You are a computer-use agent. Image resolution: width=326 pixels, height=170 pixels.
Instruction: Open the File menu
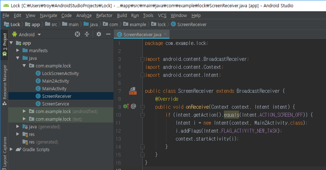point(6,16)
